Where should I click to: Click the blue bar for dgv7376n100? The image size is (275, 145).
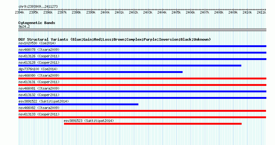pyautogui.click(x=100, y=72)
